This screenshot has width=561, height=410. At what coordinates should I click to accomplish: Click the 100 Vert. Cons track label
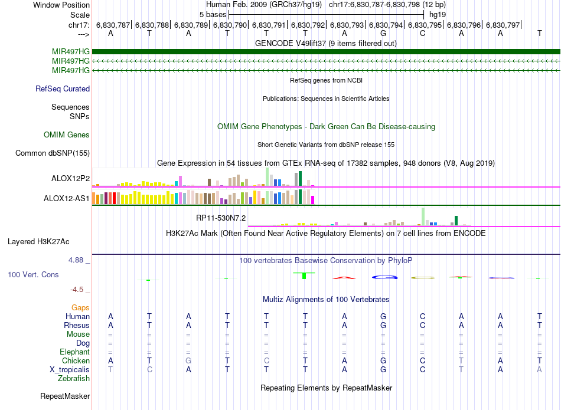point(33,274)
